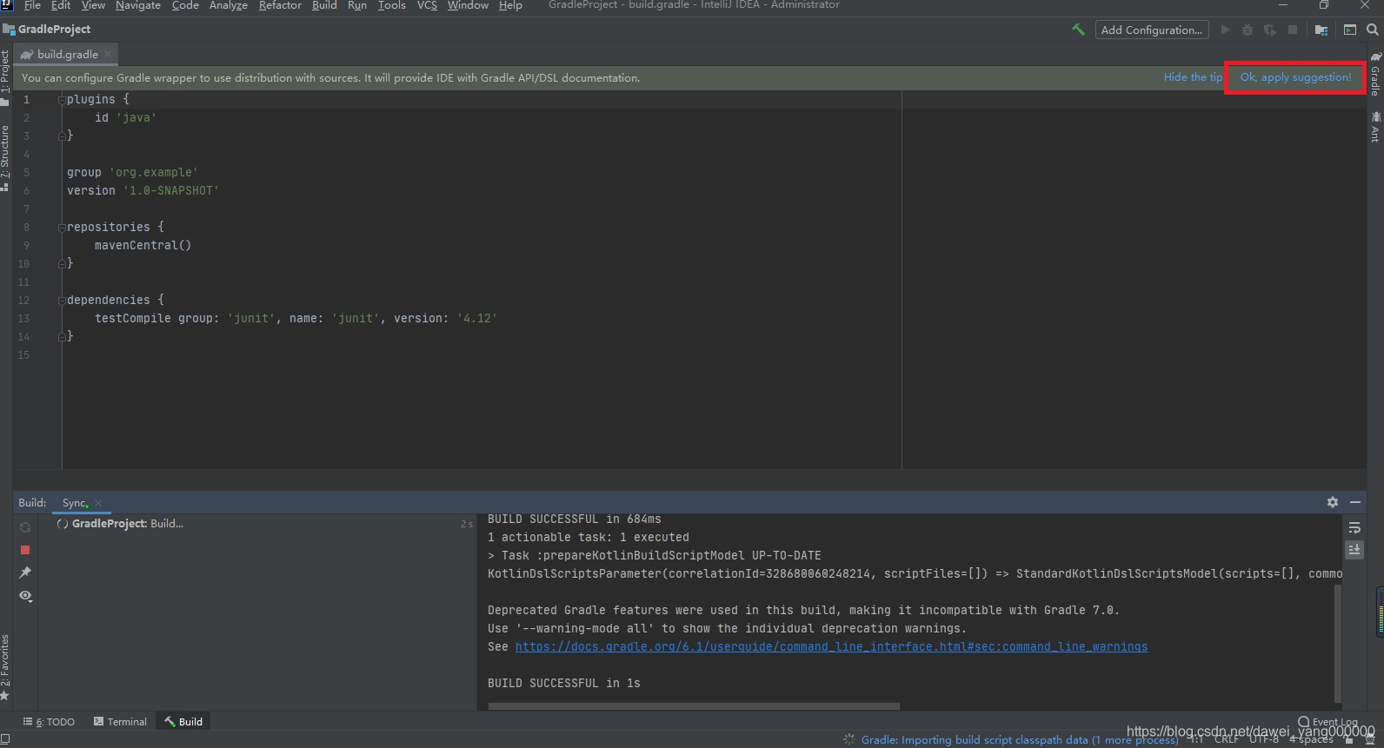Open the VCS menu
The height and width of the screenshot is (748, 1384).
pos(427,5)
